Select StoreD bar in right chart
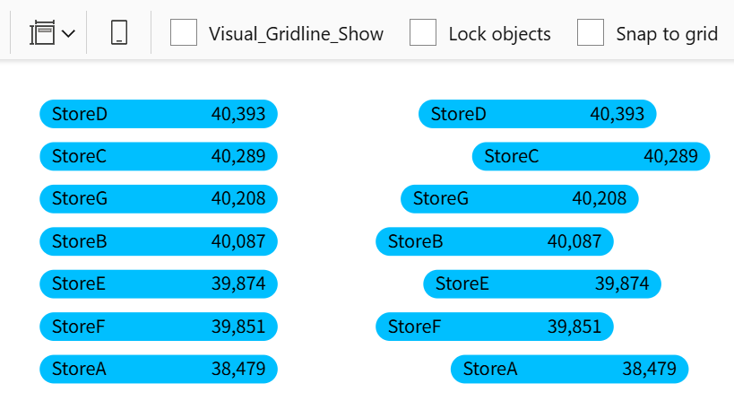 click(538, 114)
